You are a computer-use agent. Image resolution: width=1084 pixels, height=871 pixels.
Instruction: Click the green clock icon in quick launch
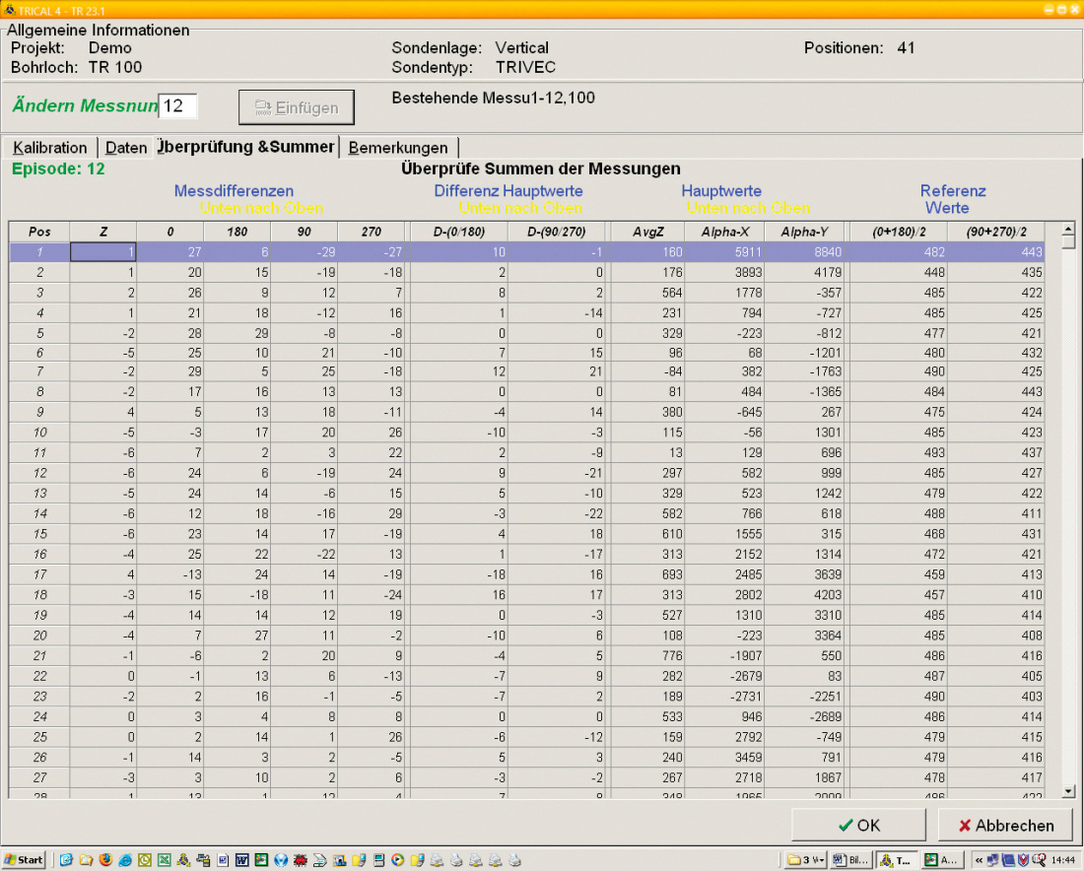pyautogui.click(x=145, y=860)
